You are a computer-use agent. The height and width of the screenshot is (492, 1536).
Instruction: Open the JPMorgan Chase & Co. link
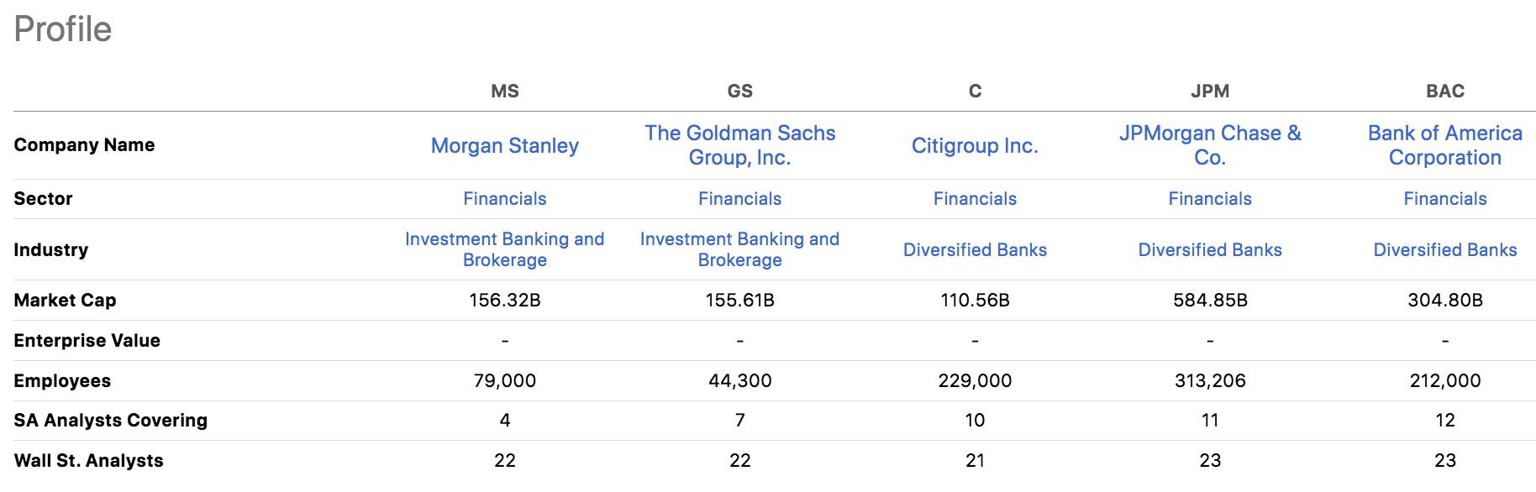pos(1210,145)
